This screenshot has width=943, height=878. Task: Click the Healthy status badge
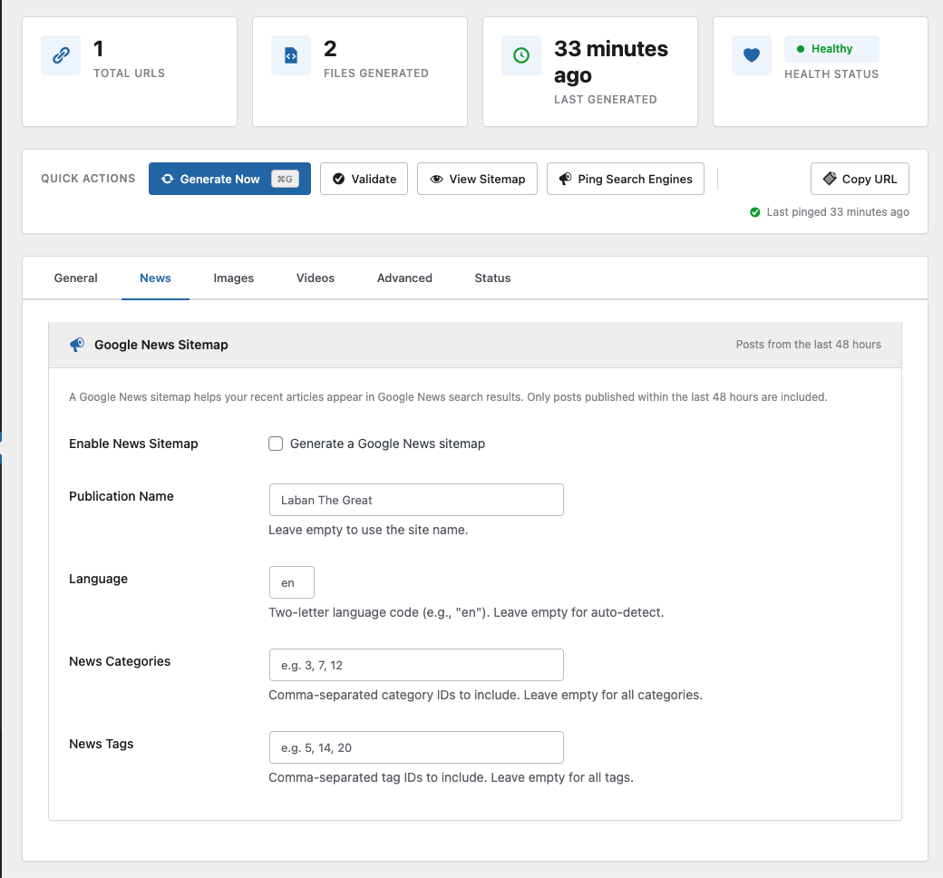coord(831,49)
